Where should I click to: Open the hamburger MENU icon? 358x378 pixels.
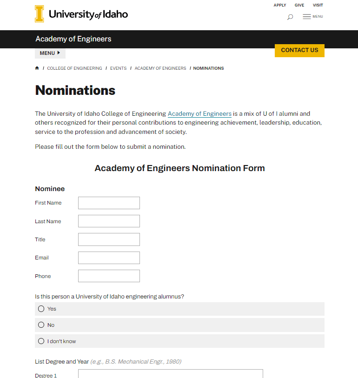(312, 17)
